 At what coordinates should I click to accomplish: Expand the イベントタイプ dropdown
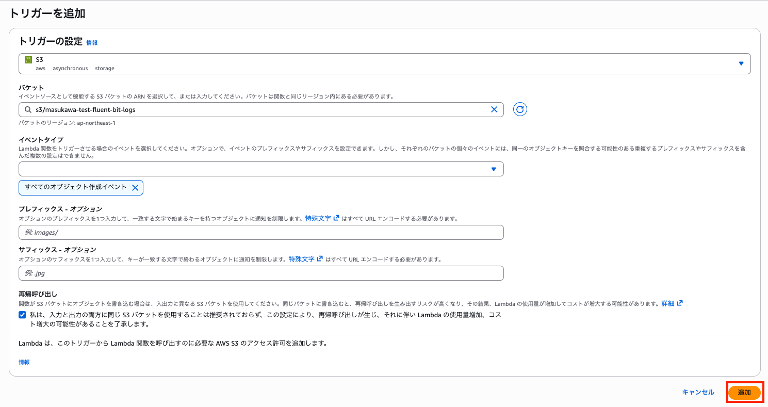(x=494, y=169)
